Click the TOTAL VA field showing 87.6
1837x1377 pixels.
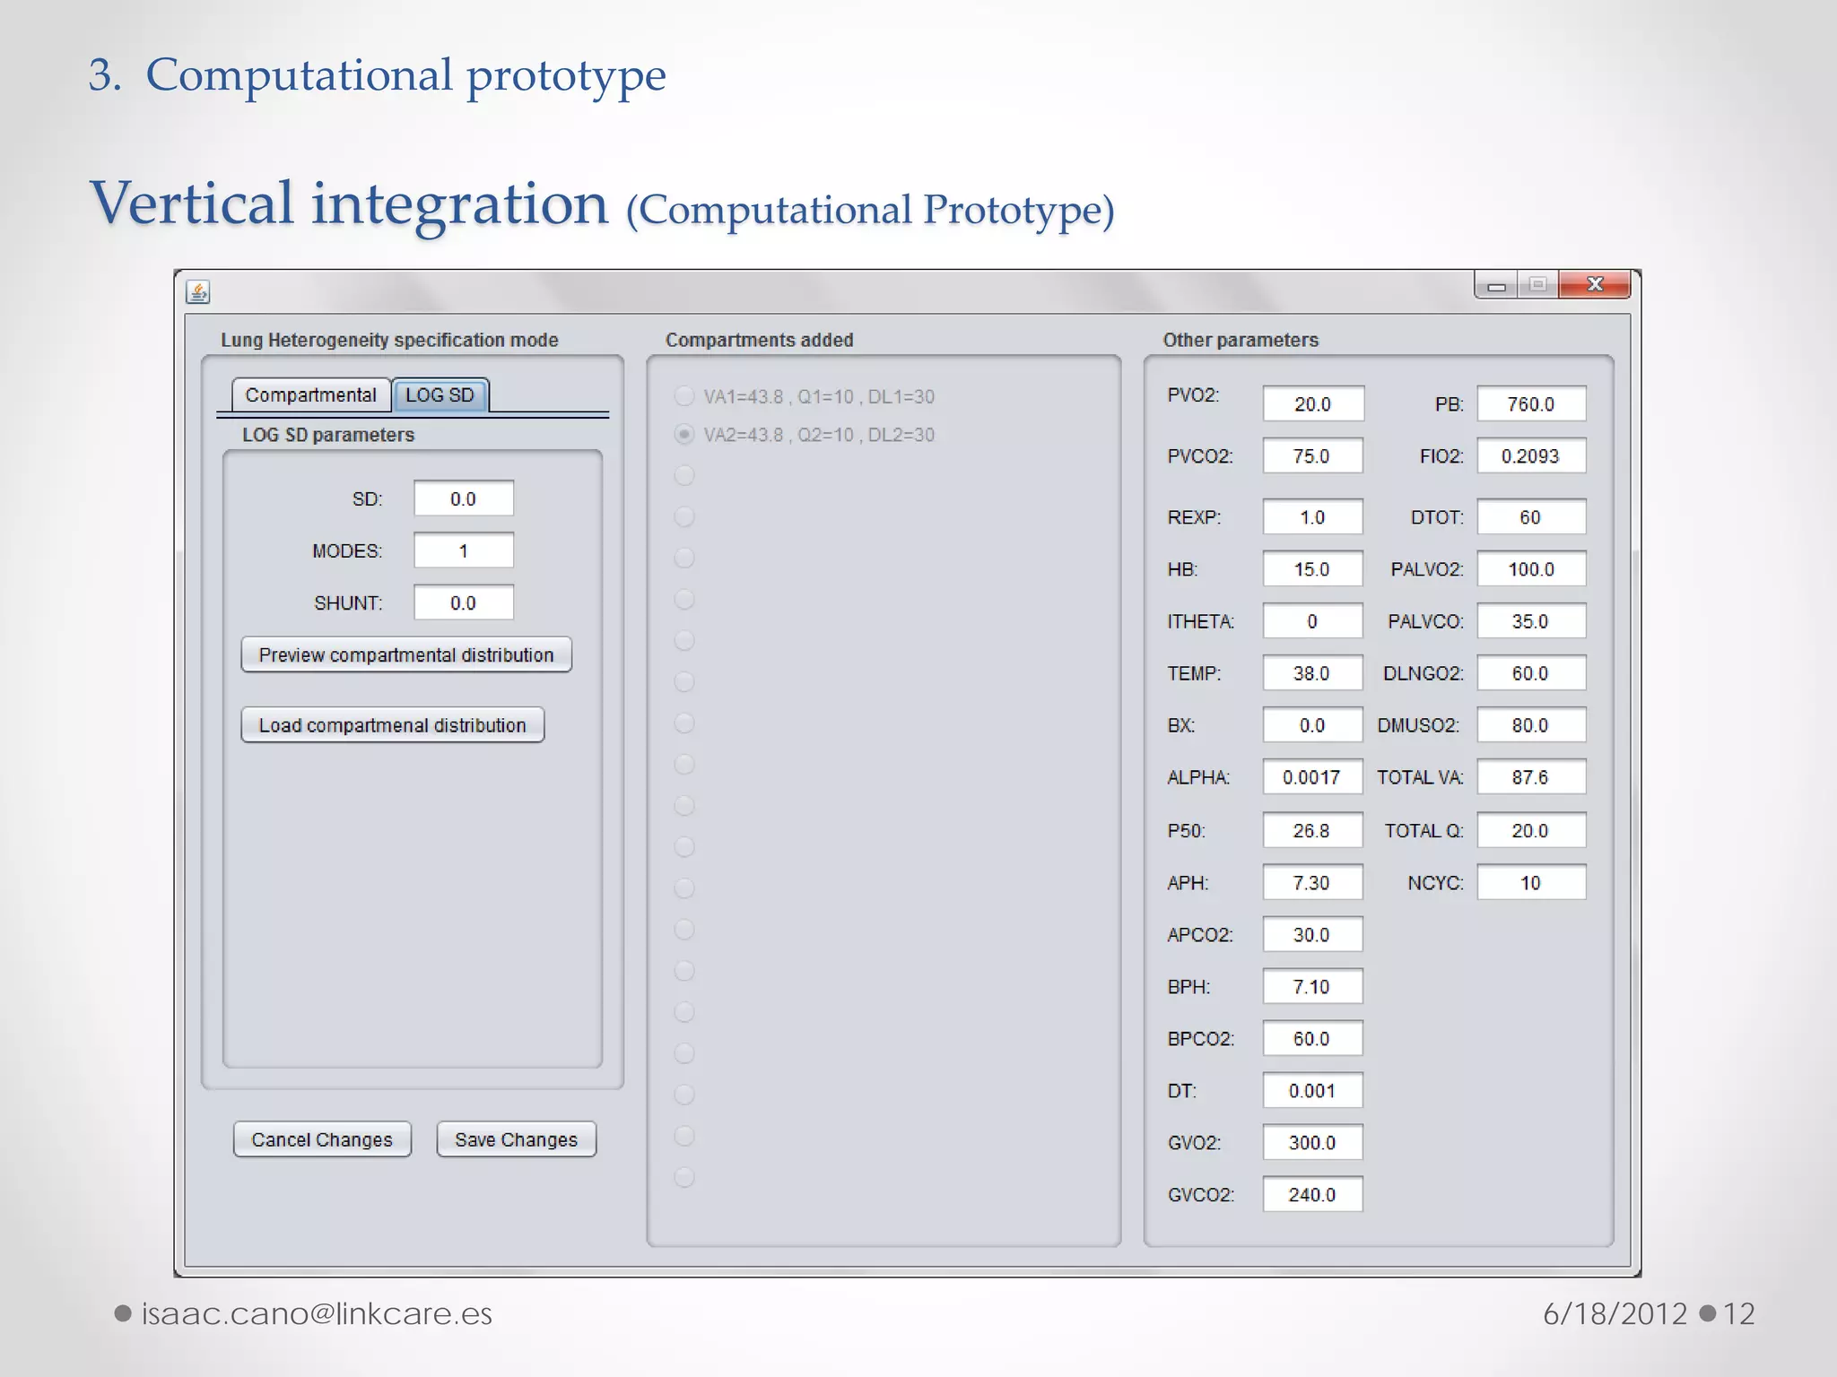click(1531, 776)
